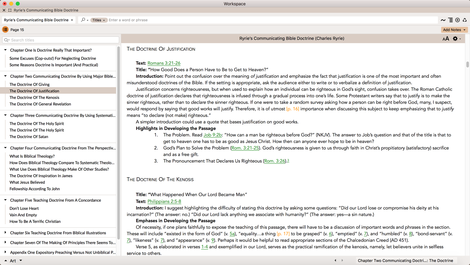Select Some Excuses (Cop-outs!) For Neglecting Doctrine
The height and width of the screenshot is (265, 470).
click(53, 58)
